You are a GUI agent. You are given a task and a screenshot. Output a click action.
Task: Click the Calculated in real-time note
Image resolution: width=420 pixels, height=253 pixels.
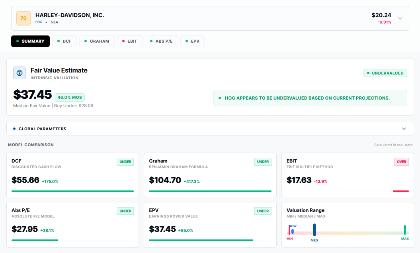coord(393,145)
